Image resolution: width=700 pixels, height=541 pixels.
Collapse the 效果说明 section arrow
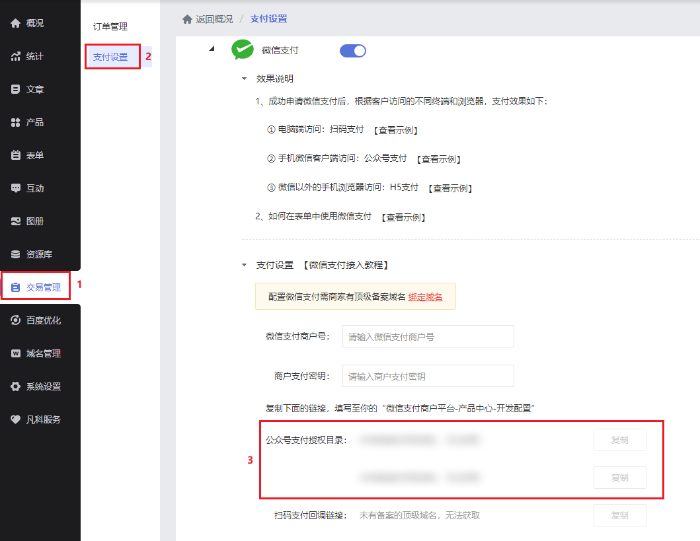click(244, 79)
